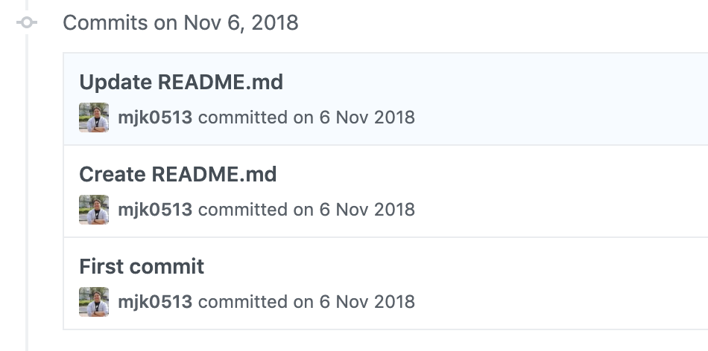Image resolution: width=708 pixels, height=351 pixels.
Task: Click the 6 Nov 2018 date under Update README.md
Action: (x=367, y=117)
